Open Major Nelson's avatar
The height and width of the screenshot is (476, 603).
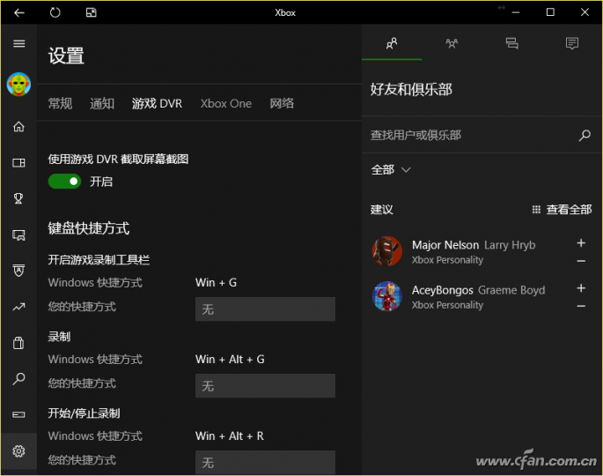click(387, 251)
